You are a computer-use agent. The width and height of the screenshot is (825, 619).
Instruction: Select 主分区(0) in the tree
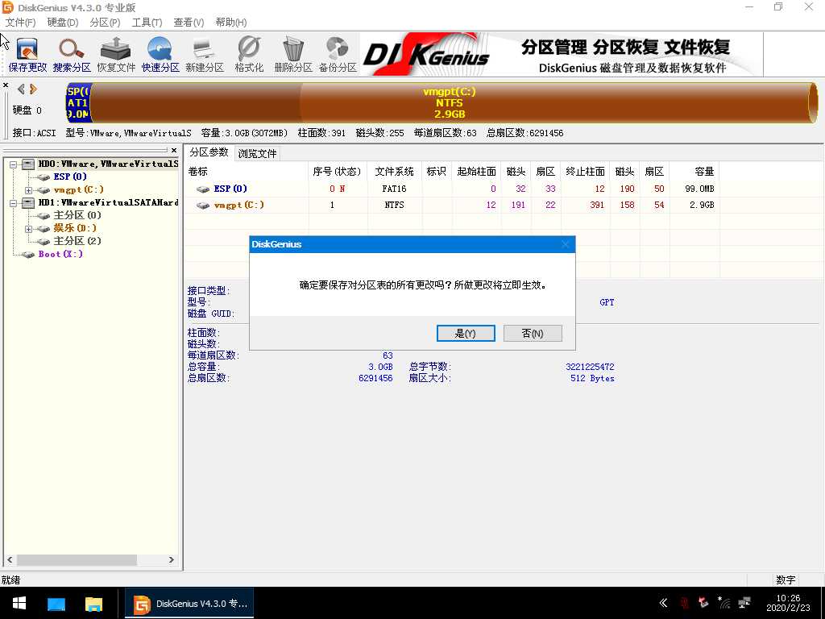(x=77, y=214)
